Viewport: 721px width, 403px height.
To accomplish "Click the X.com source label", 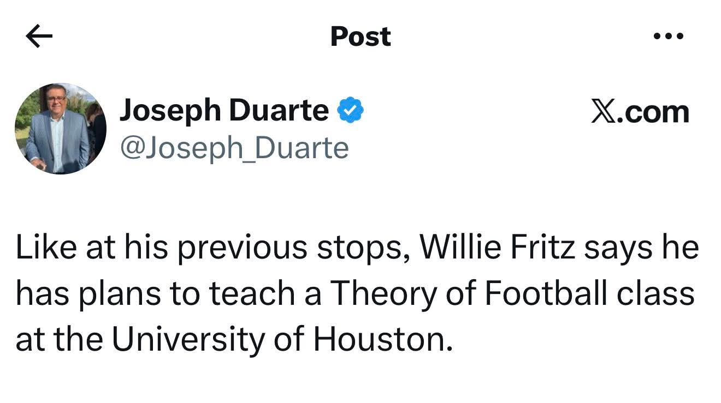I will pos(640,112).
